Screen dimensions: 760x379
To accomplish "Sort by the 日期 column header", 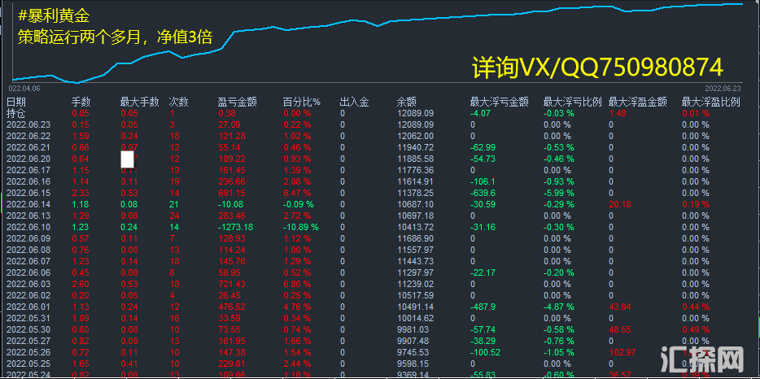I will tap(16, 102).
